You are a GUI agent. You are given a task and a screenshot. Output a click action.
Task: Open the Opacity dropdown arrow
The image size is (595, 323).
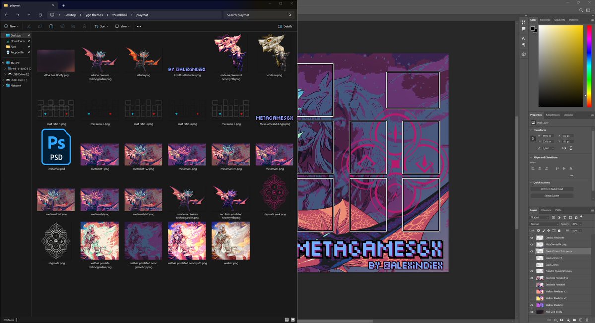point(580,224)
